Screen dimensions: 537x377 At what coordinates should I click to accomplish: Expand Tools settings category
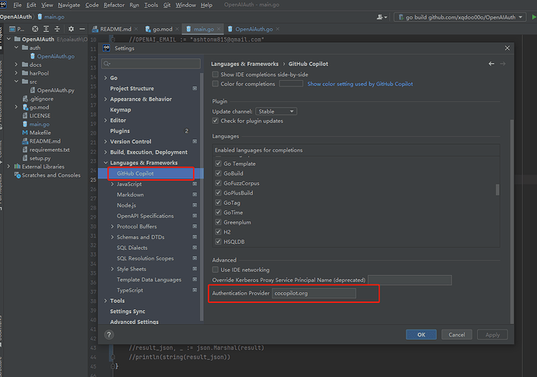point(106,301)
